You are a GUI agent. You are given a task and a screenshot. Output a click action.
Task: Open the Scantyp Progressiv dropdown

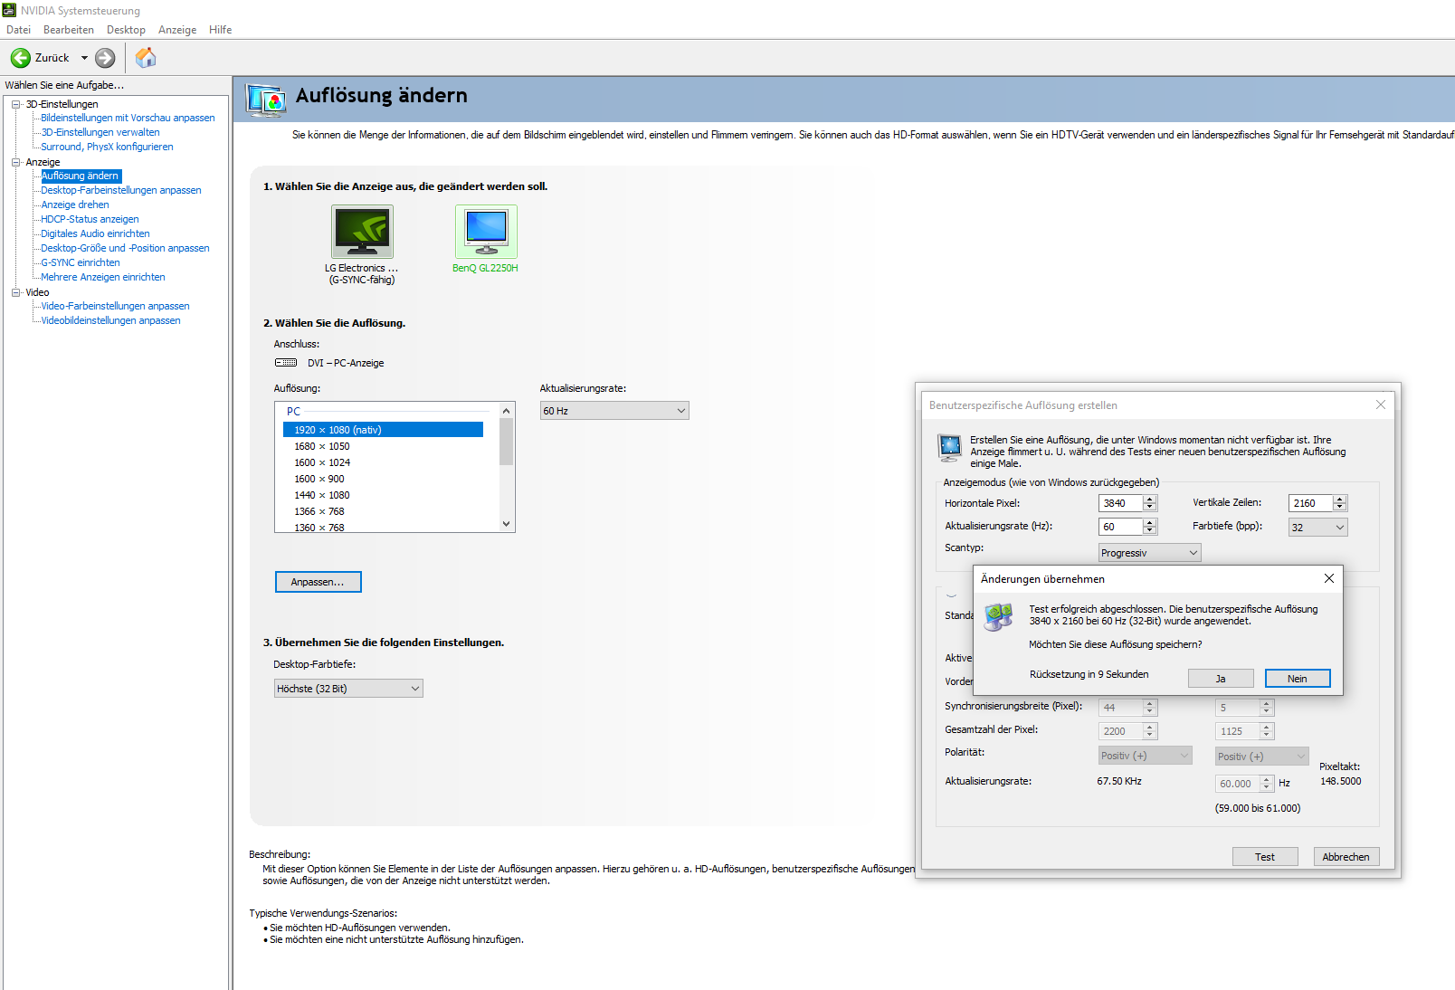pos(1149,553)
